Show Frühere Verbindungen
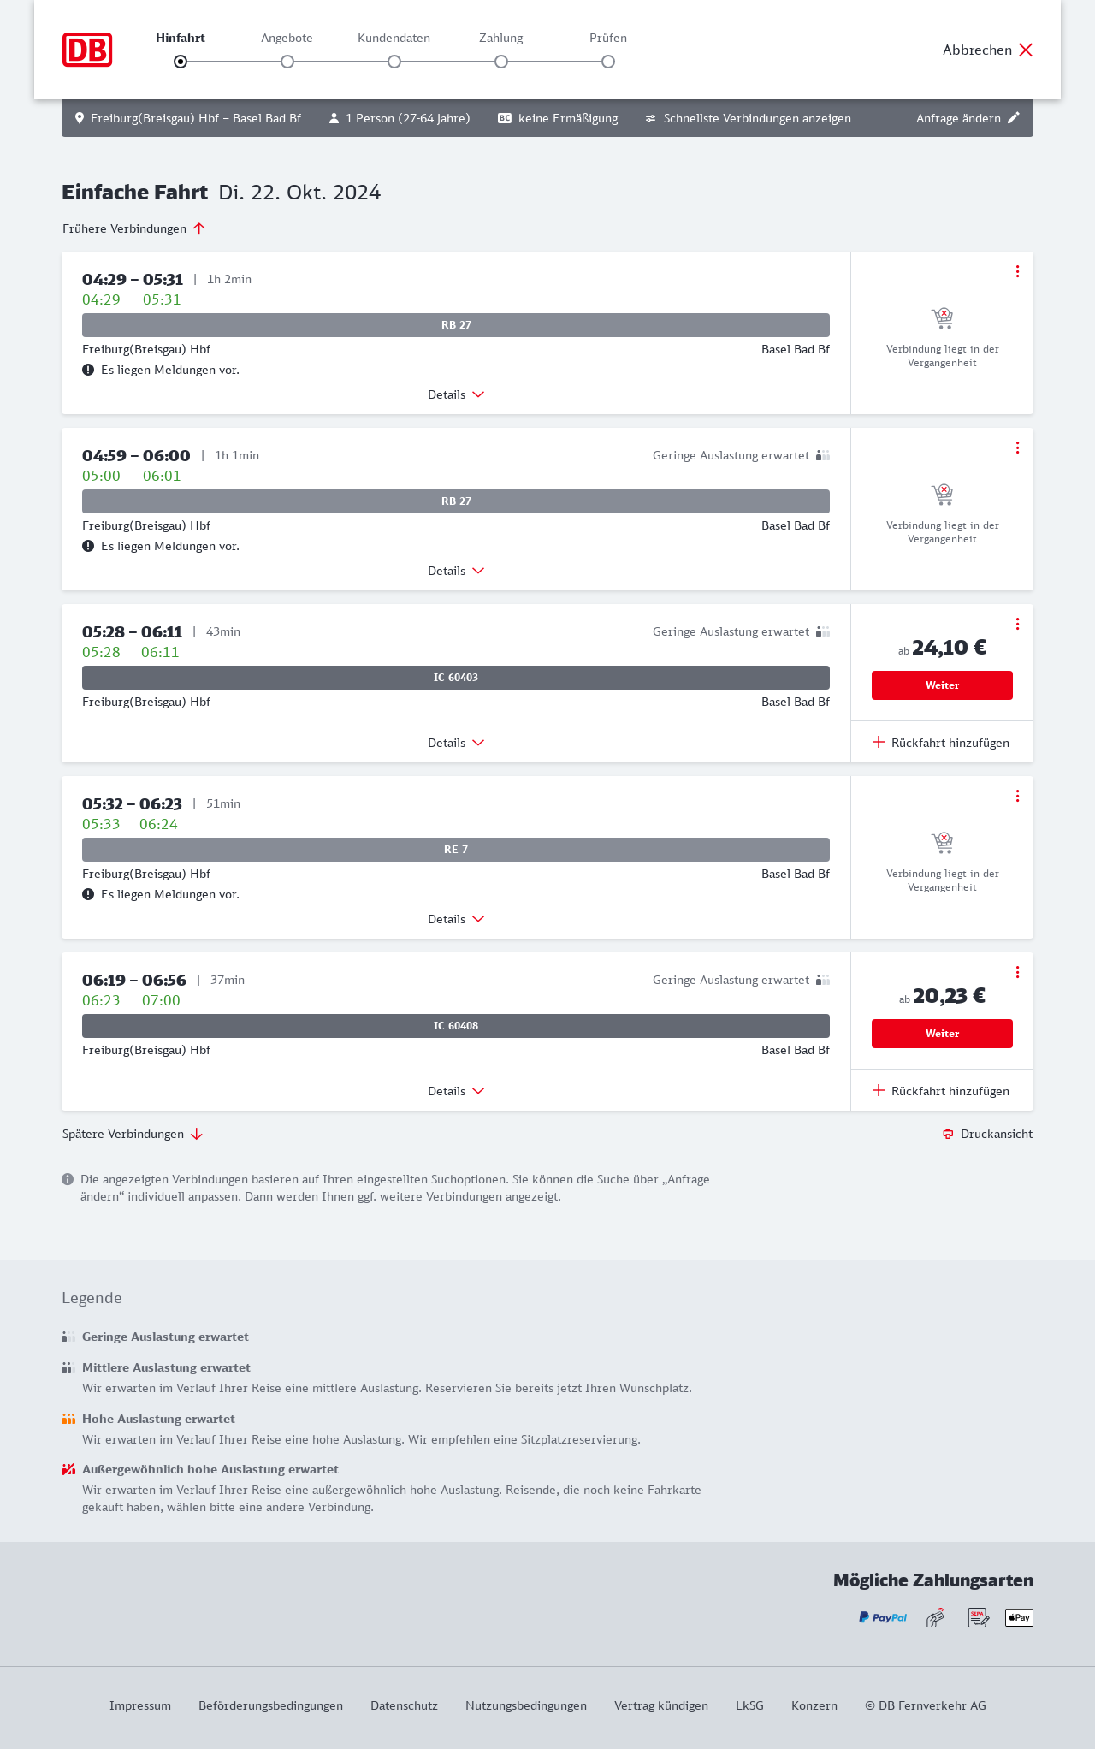 133,228
